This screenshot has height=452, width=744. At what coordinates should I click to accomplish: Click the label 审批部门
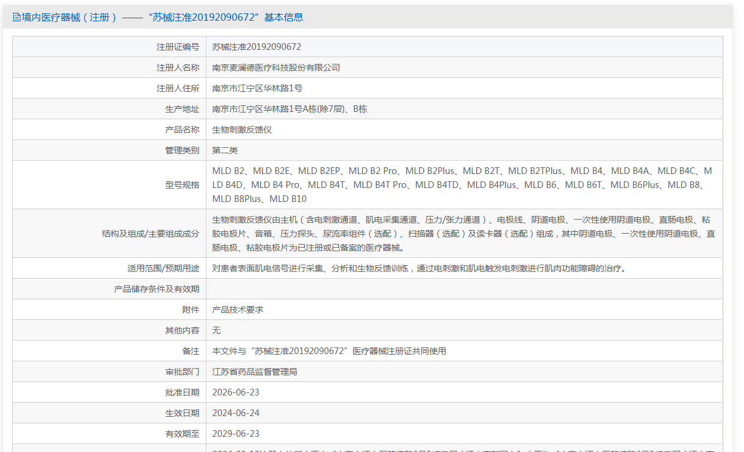[182, 372]
